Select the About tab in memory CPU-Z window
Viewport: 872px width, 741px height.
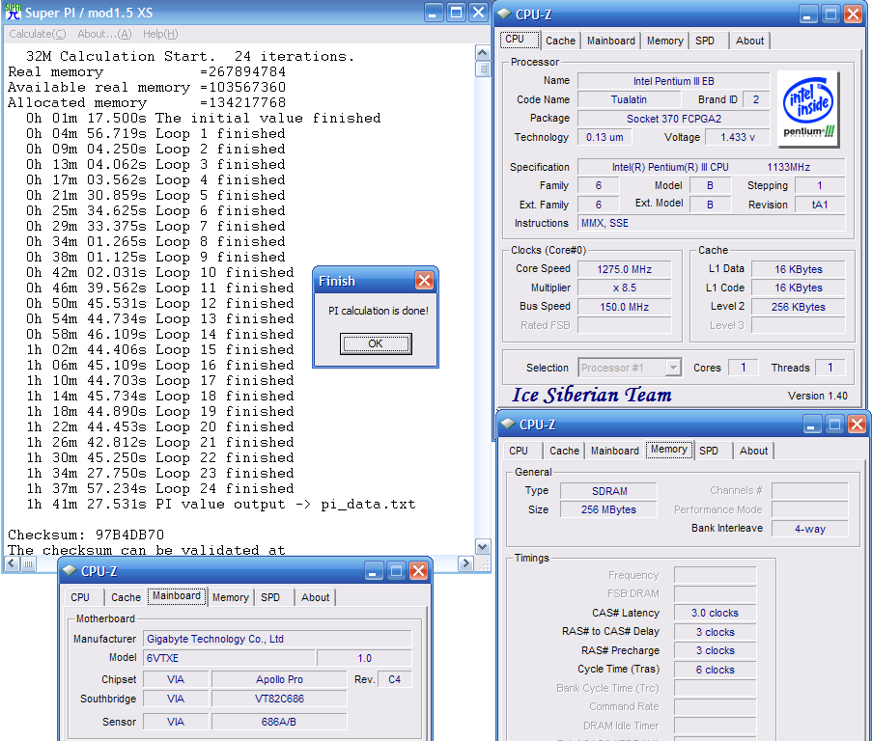point(753,451)
